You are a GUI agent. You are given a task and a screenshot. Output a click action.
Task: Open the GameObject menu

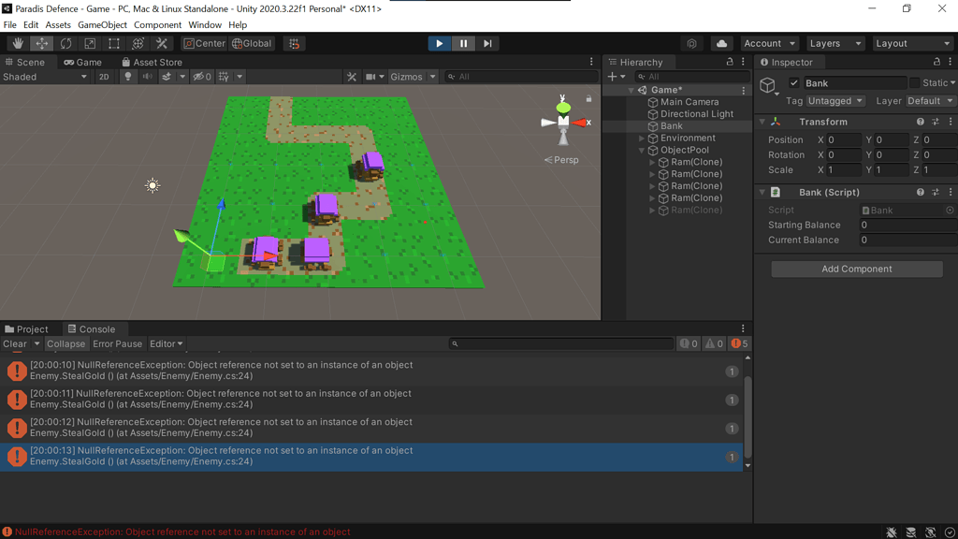click(102, 25)
